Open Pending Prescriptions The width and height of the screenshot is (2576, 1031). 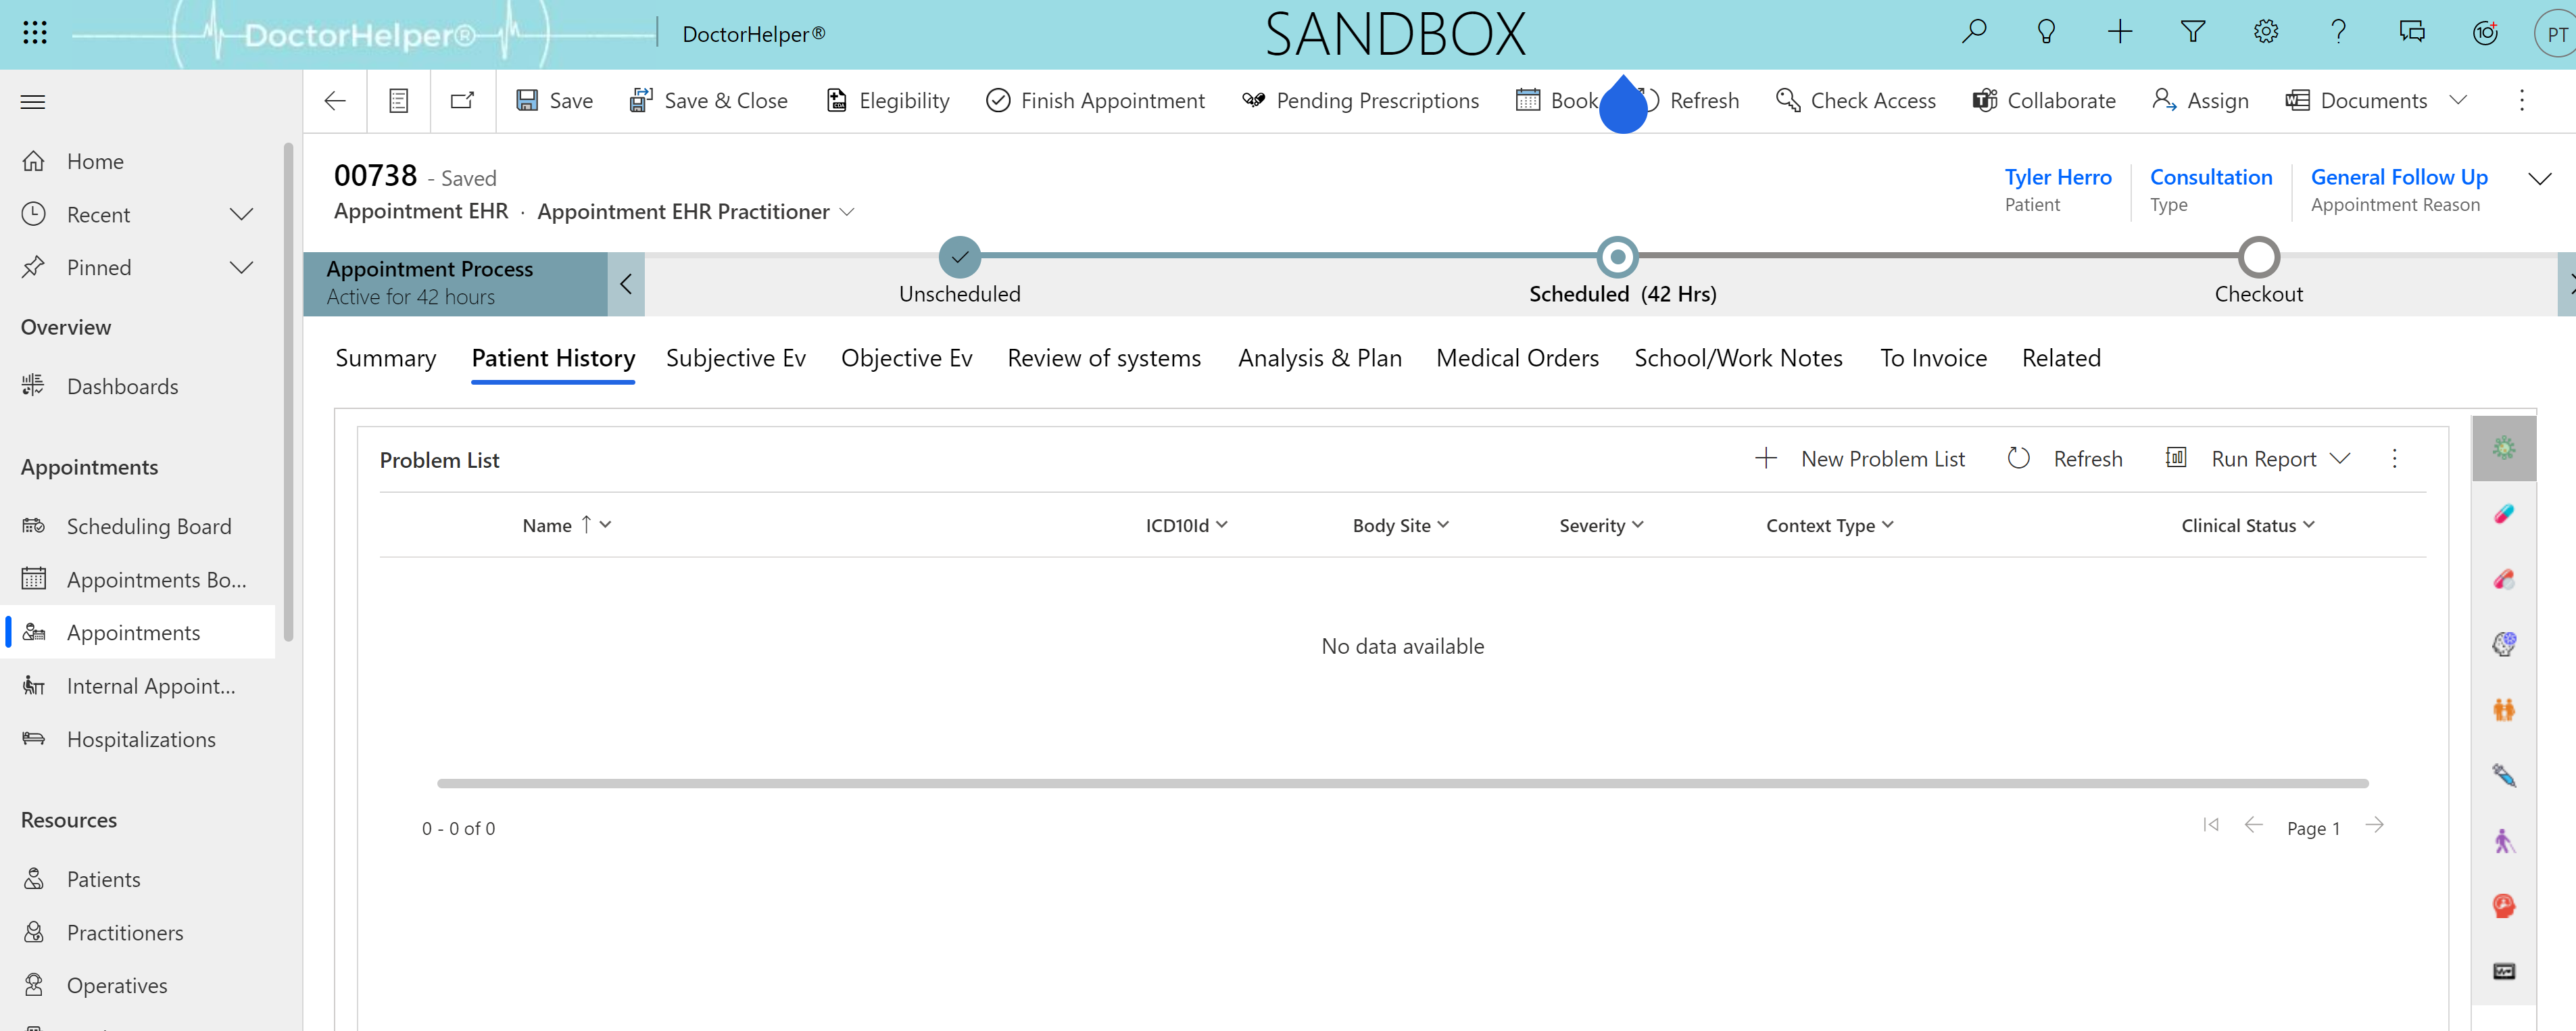pos(1360,101)
